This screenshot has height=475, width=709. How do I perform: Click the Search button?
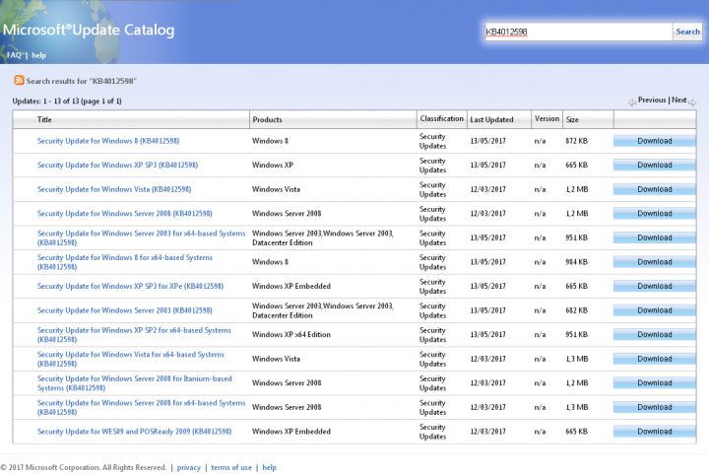coord(687,32)
